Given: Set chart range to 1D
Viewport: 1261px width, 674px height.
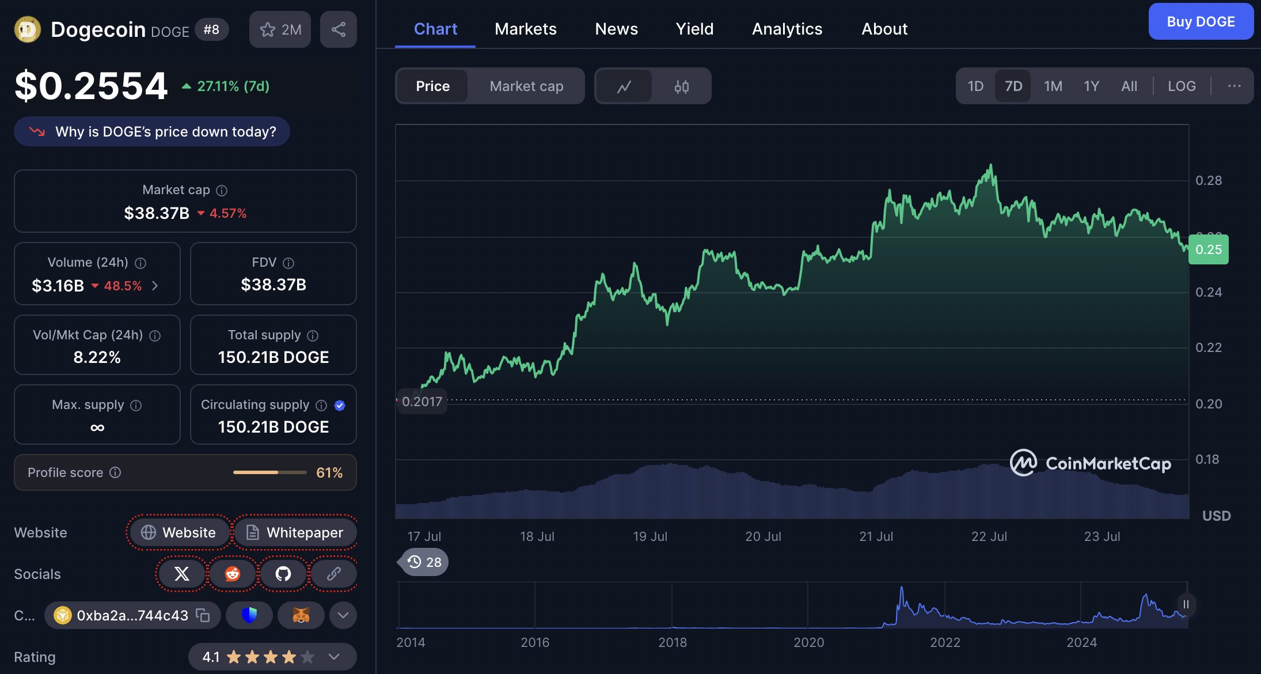Looking at the screenshot, I should (975, 86).
